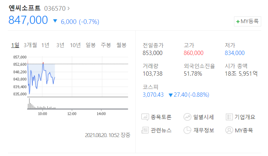
Task: Click the 시가 총액 label
Action: click(x=236, y=66)
